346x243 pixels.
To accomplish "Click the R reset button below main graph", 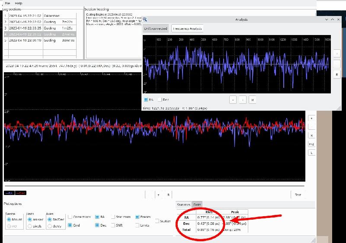I will point(168,195).
